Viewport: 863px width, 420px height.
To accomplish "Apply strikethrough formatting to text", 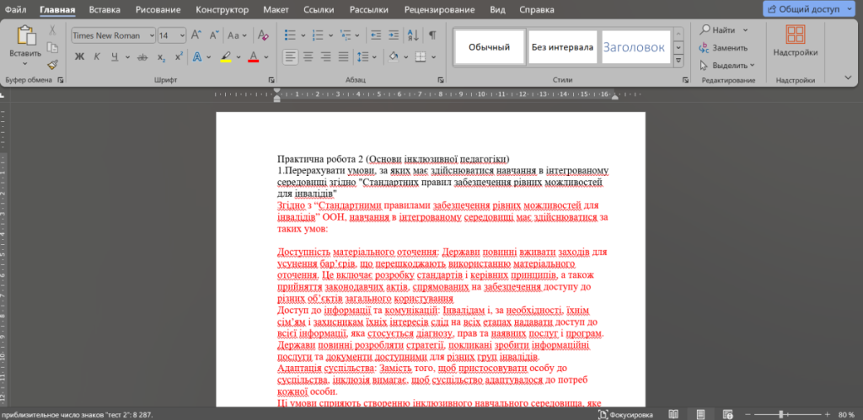I will point(142,56).
